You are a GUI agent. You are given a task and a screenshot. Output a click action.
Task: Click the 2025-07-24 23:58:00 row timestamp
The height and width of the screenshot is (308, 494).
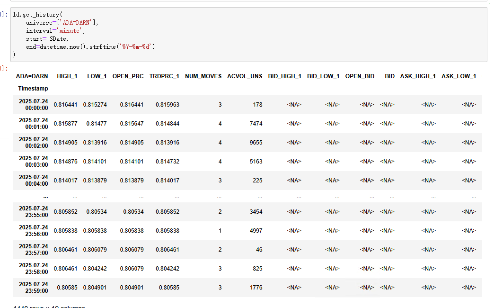coord(34,269)
